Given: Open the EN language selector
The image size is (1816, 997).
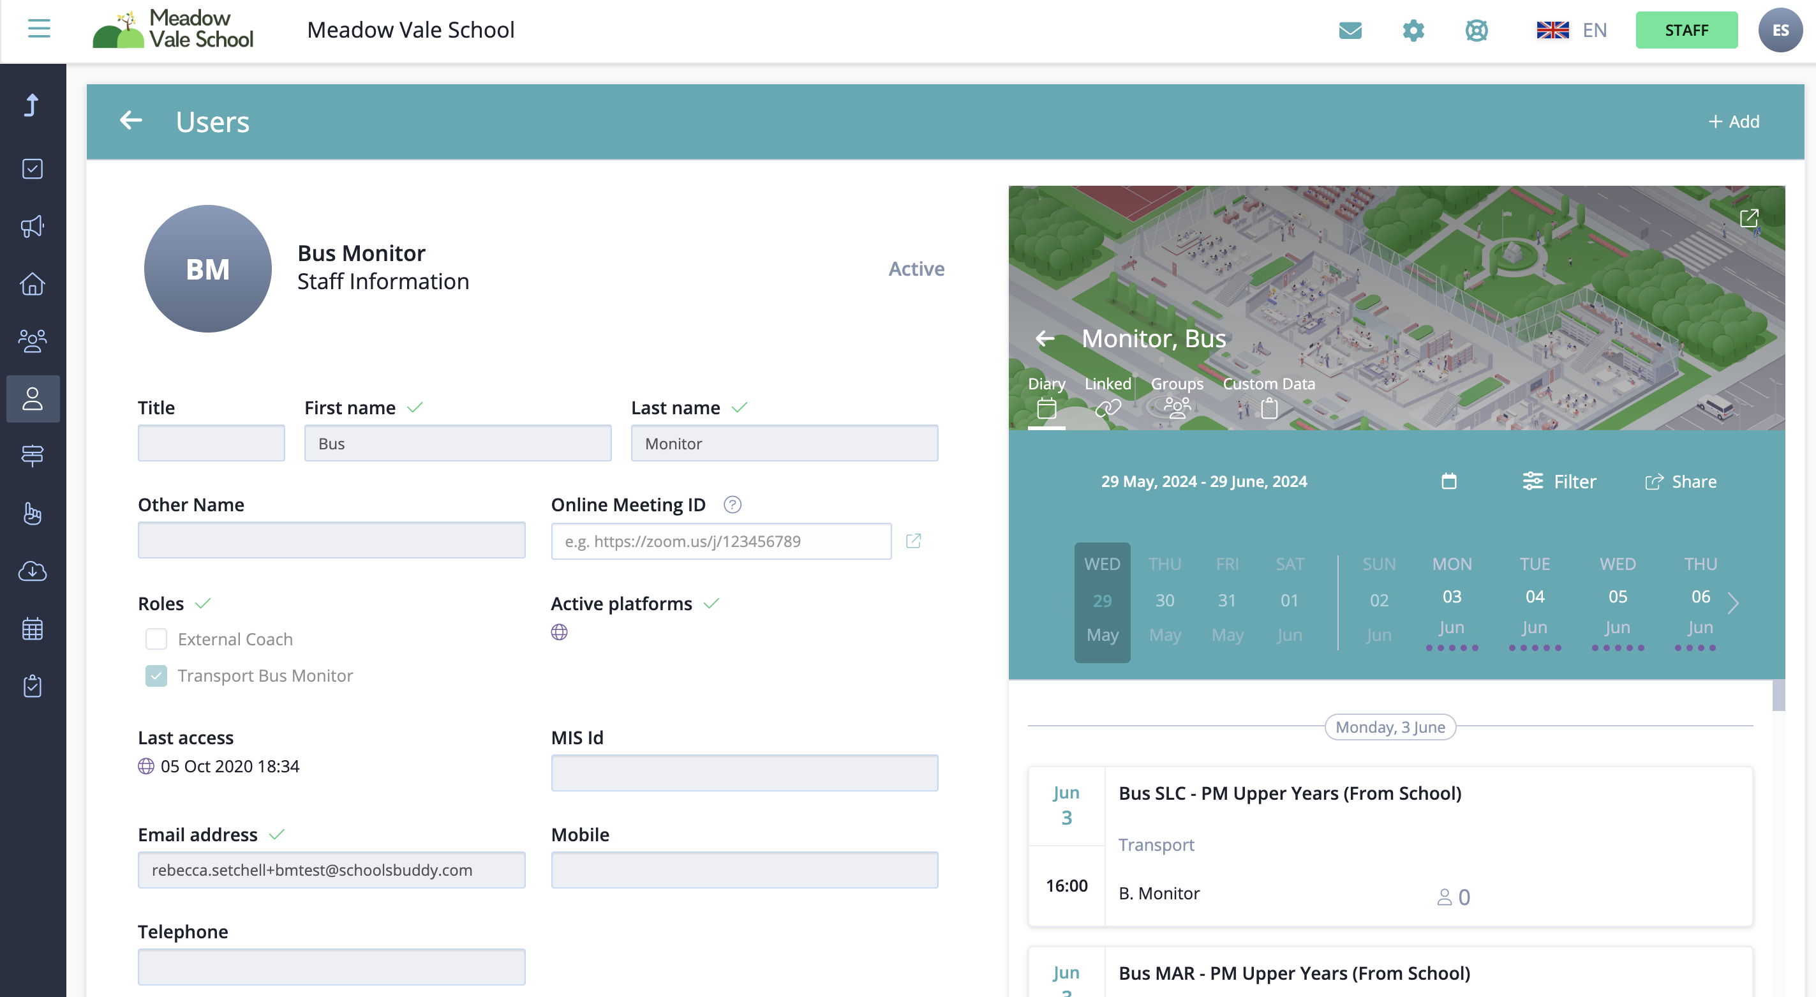Looking at the screenshot, I should click(1572, 31).
